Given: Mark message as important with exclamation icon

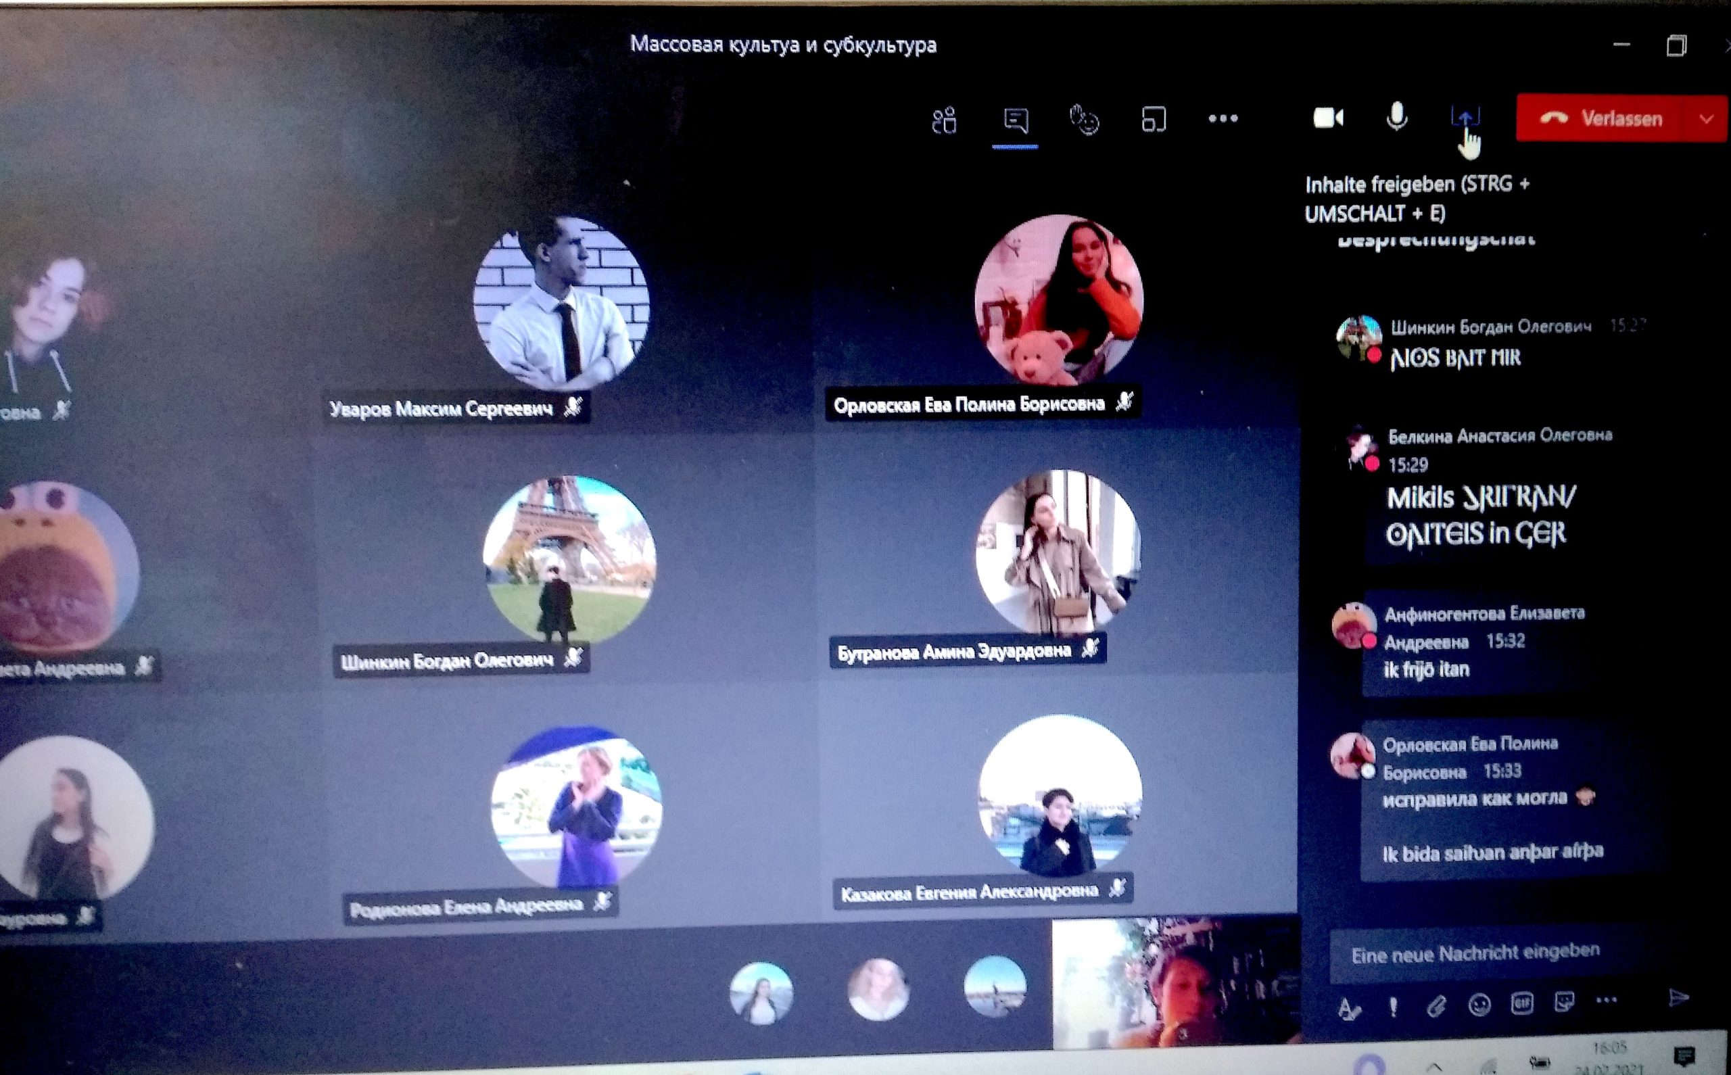Looking at the screenshot, I should pyautogui.click(x=1393, y=1007).
